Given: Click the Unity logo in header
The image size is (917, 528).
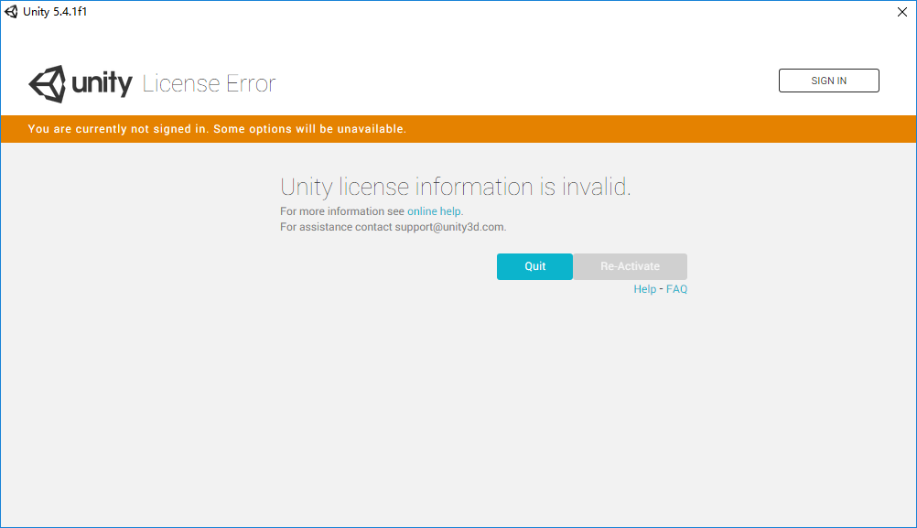Looking at the screenshot, I should (81, 83).
